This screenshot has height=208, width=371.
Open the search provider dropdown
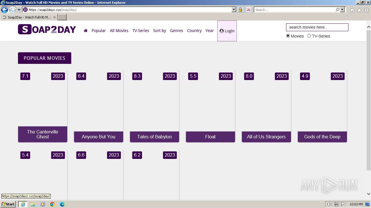point(342,10)
